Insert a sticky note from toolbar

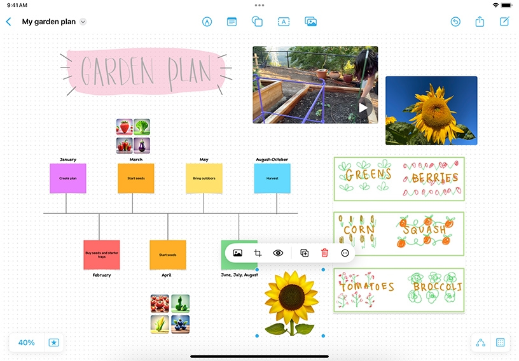pyautogui.click(x=232, y=22)
